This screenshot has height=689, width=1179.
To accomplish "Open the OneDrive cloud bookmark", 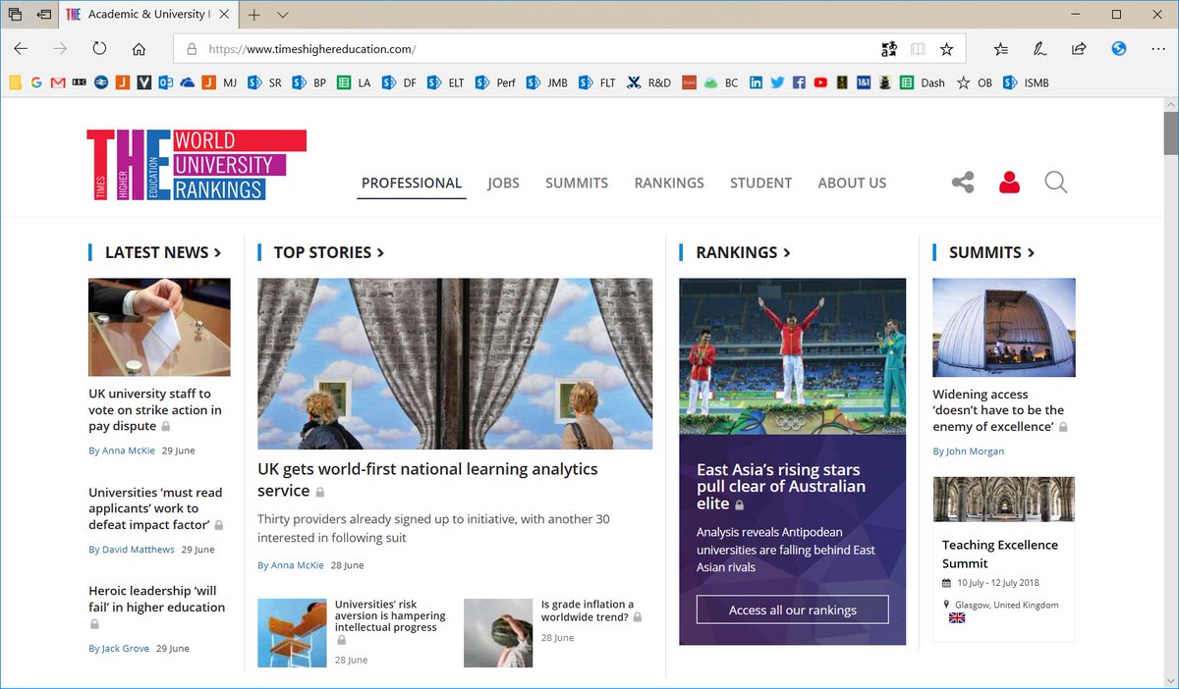I will point(187,82).
